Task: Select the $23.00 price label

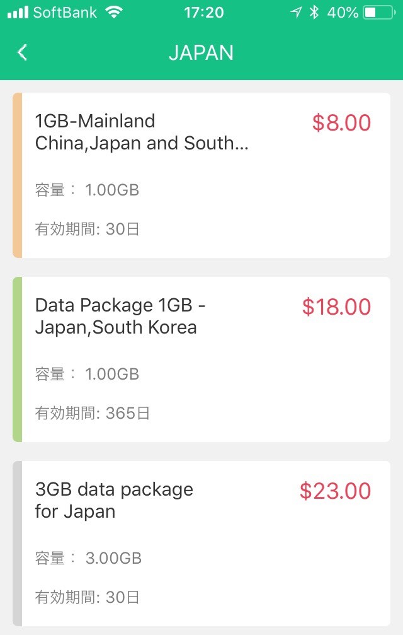Action: pos(335,491)
